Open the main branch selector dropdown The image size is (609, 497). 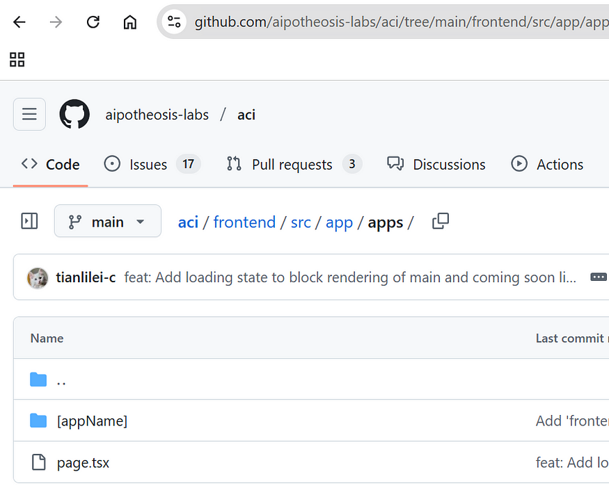click(x=108, y=221)
